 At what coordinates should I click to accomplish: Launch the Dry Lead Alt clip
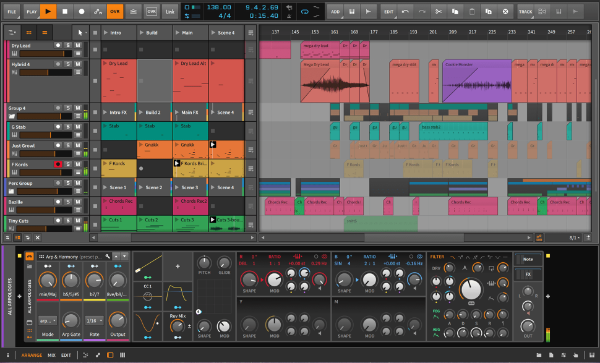point(177,64)
